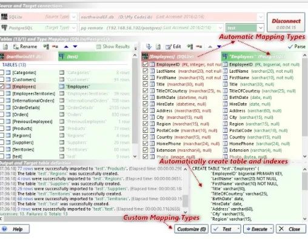Click the Edit column mapping icon
This screenshot has width=308, height=239.
[x=173, y=47]
